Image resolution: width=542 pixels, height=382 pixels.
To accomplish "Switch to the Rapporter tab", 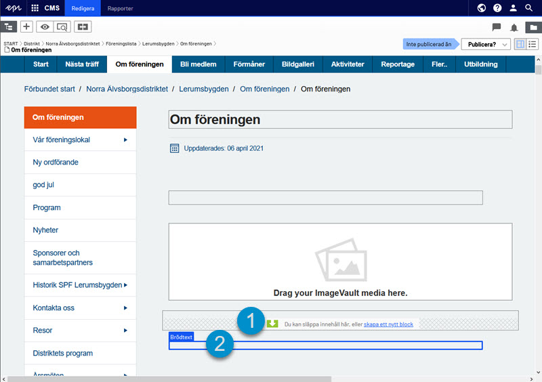I will coord(120,8).
